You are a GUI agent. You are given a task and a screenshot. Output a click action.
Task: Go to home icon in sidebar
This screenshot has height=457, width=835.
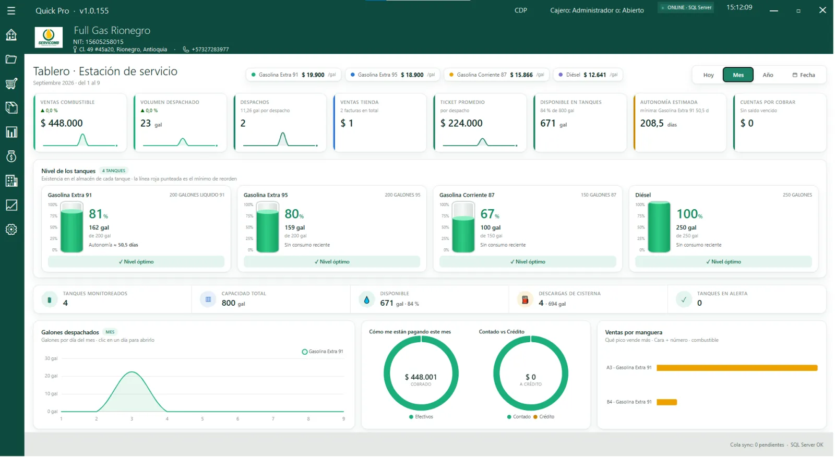[x=11, y=35]
